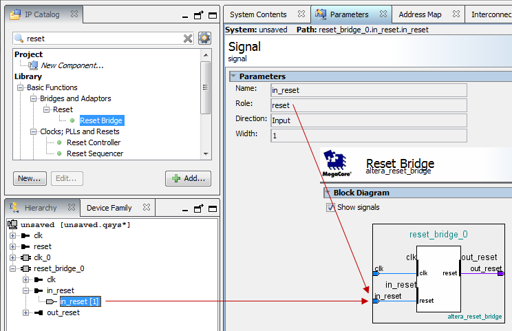Click the Edit... button
The image size is (512, 331).
[x=67, y=178]
